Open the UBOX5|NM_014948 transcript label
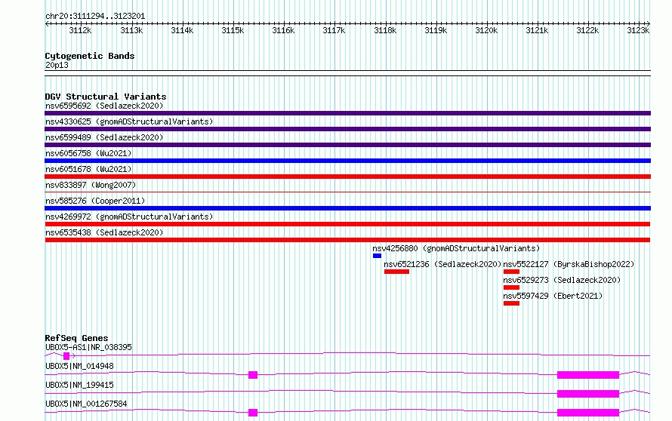The image size is (672, 421). 79,366
